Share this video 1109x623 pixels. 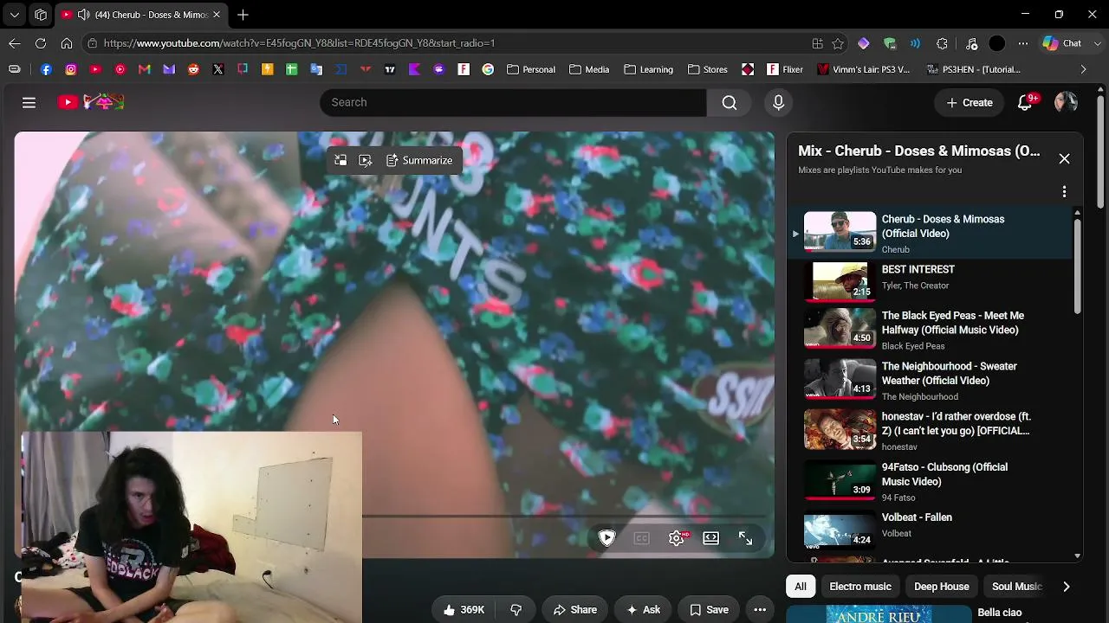(574, 610)
